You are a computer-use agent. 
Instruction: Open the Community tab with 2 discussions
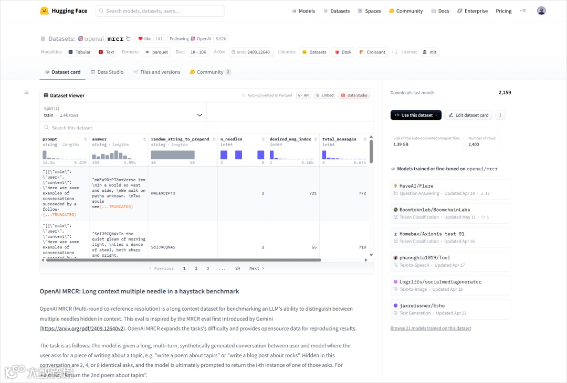click(209, 72)
